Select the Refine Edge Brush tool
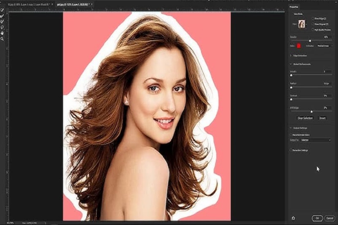 click(x=2, y=16)
